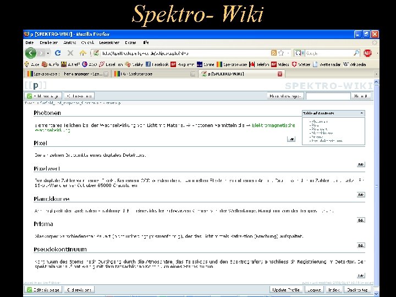This screenshot has width=396, height=297.
Task: Click Edit button for the Pixel section
Action: (361, 164)
